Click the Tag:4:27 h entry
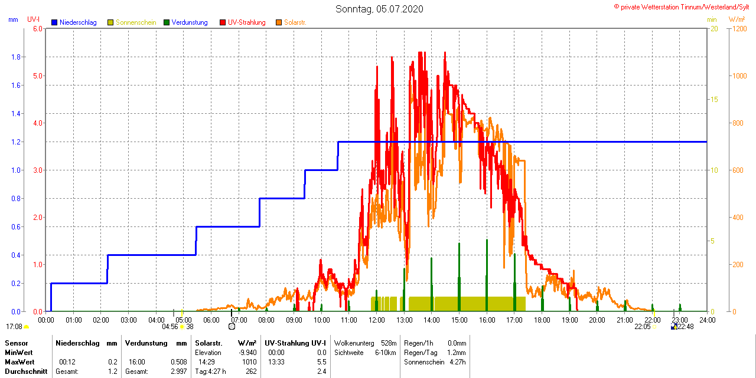 tap(210, 372)
